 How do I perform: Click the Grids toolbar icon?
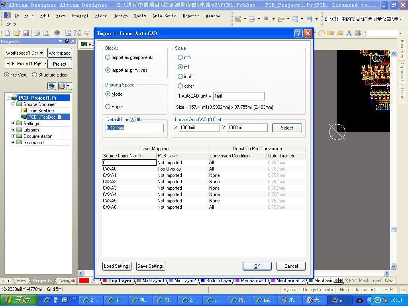pos(309,19)
